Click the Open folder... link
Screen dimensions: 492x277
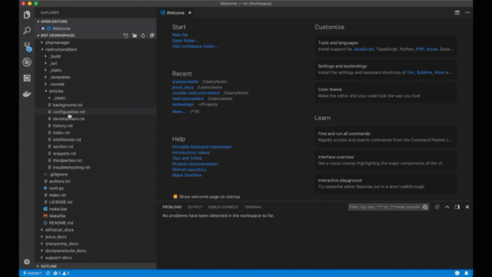pyautogui.click(x=185, y=41)
